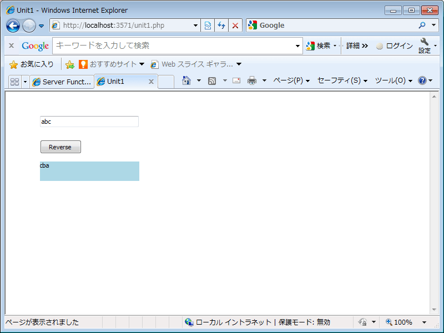Open ページ(P) menu

[291, 80]
